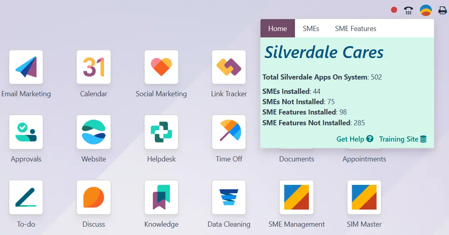This screenshot has height=235, width=449.
Task: Click the Data Cleaning label text
Action: 229,224
